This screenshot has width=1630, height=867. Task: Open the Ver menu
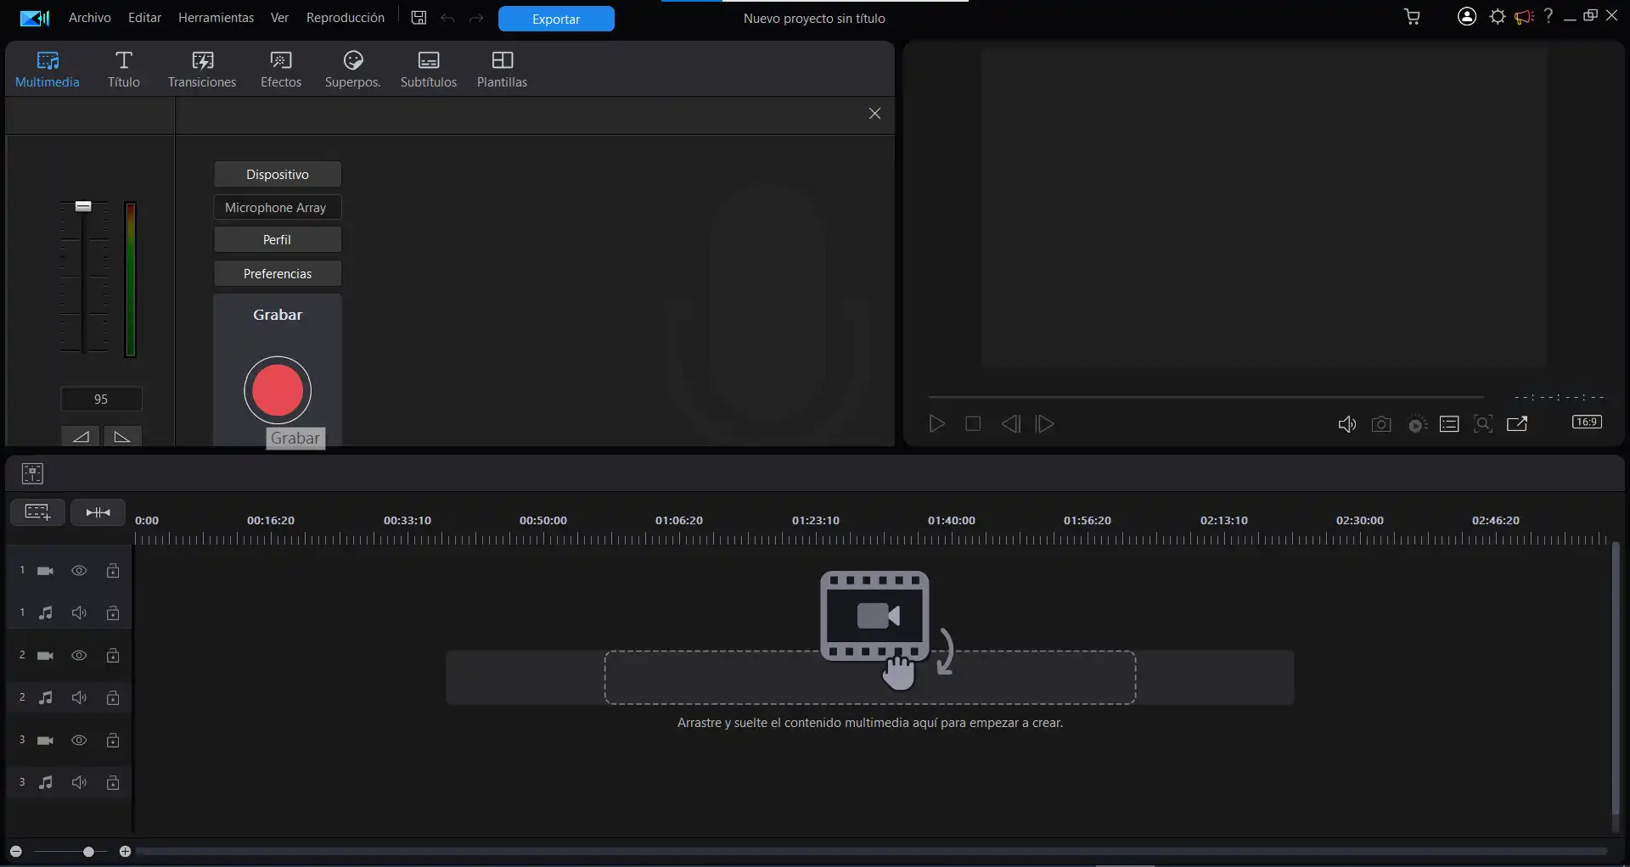[x=280, y=18]
